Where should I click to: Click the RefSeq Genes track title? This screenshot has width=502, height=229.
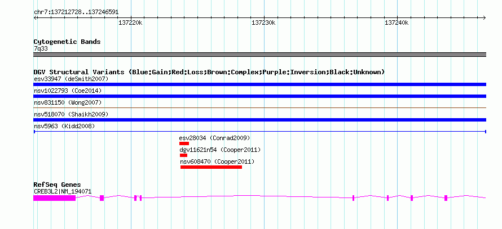tap(58, 185)
